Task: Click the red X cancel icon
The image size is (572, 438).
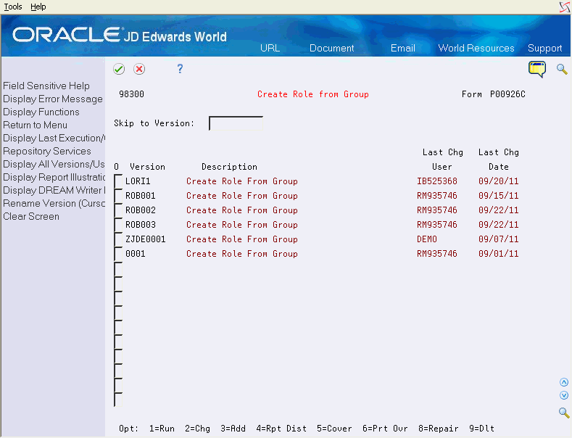Action: pos(139,69)
